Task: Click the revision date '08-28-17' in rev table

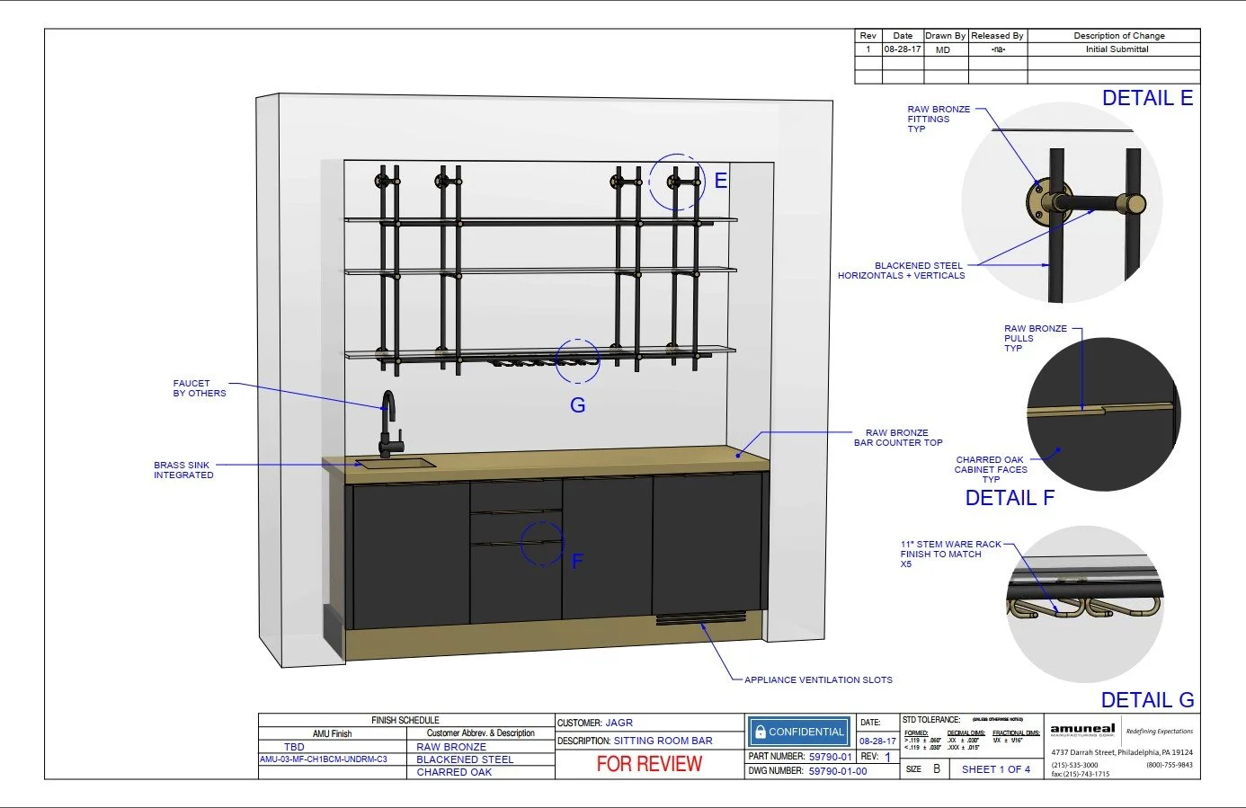Action: pyautogui.click(x=903, y=49)
